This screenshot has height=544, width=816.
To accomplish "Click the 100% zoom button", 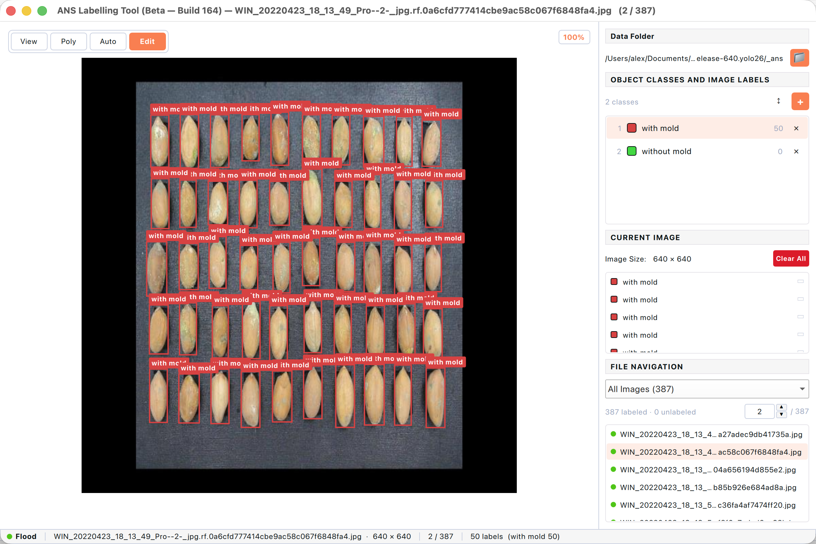I will coord(574,37).
